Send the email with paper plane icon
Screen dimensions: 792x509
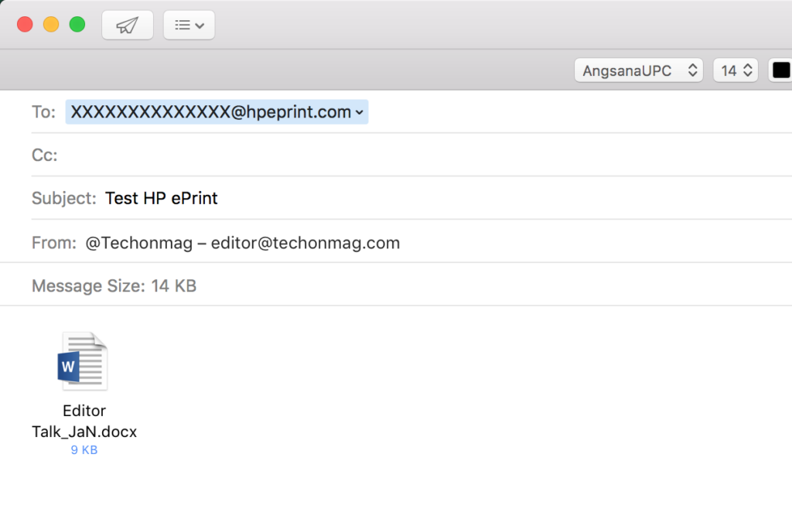coord(127,25)
